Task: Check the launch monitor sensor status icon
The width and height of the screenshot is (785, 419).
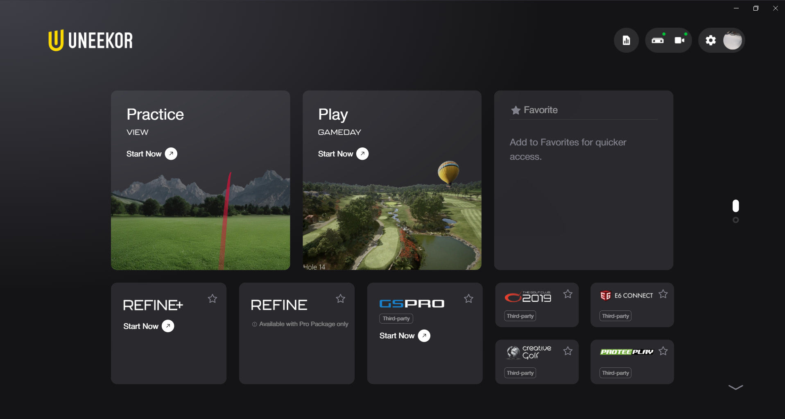Action: click(658, 40)
